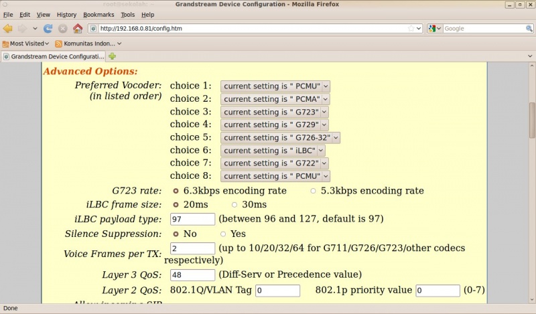
Task: Choose 30ms iLBC frame size
Action: point(234,205)
